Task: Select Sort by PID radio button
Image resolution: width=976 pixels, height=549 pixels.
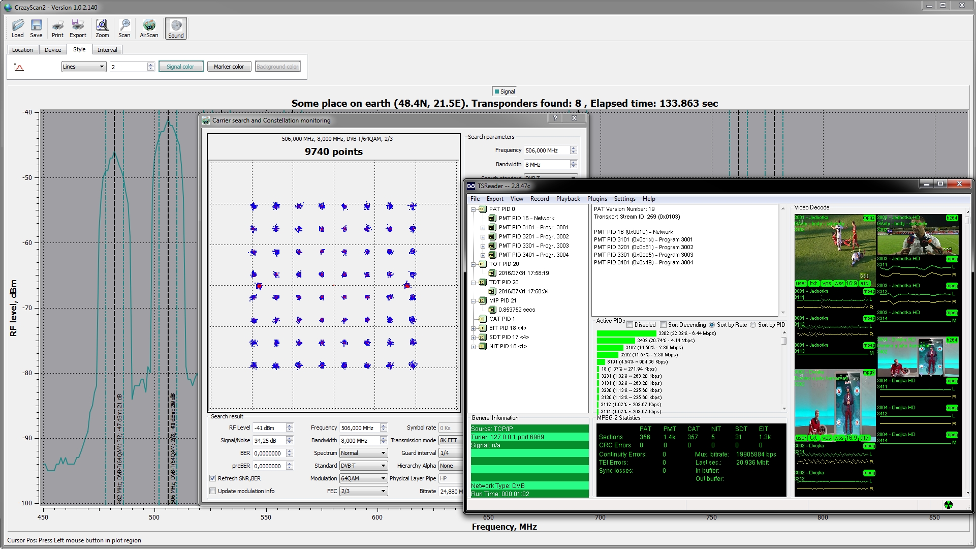Action: point(753,325)
